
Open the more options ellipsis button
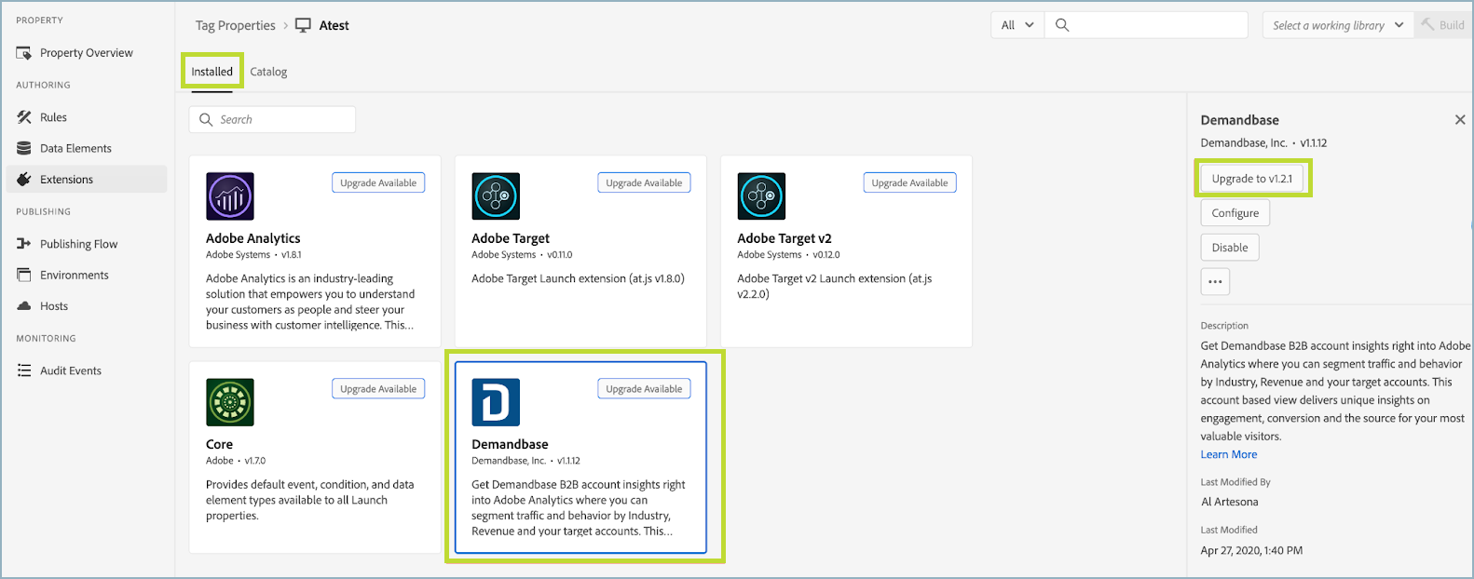(1215, 281)
